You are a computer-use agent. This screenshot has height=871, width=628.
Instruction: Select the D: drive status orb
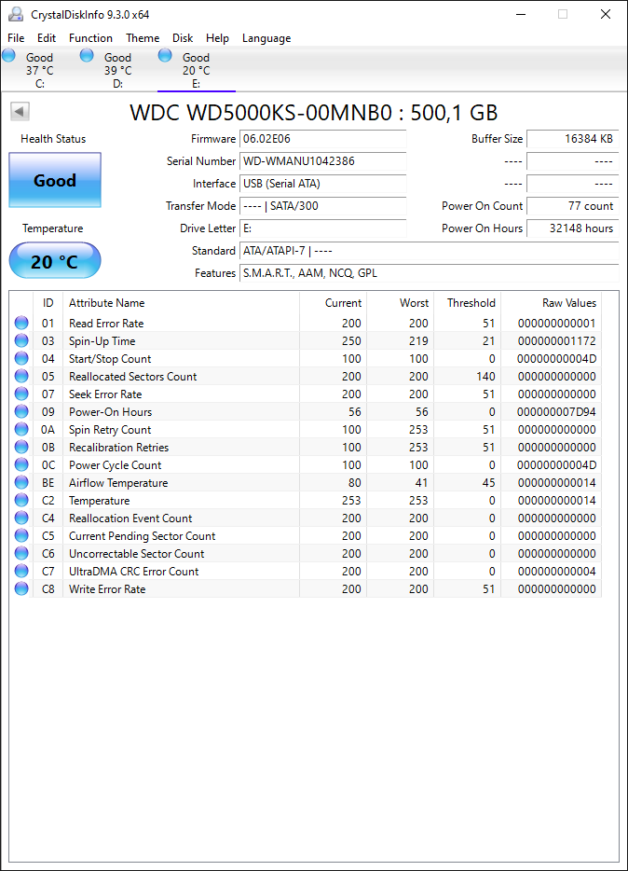pyautogui.click(x=87, y=56)
